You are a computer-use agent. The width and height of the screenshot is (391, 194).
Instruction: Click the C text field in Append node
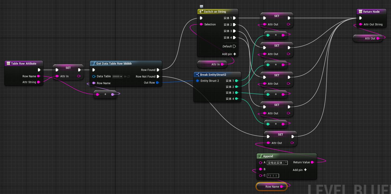click(273, 175)
